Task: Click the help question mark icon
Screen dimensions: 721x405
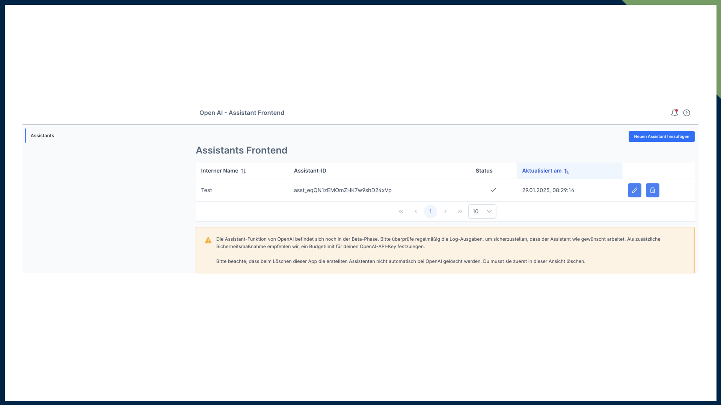Action: click(686, 113)
